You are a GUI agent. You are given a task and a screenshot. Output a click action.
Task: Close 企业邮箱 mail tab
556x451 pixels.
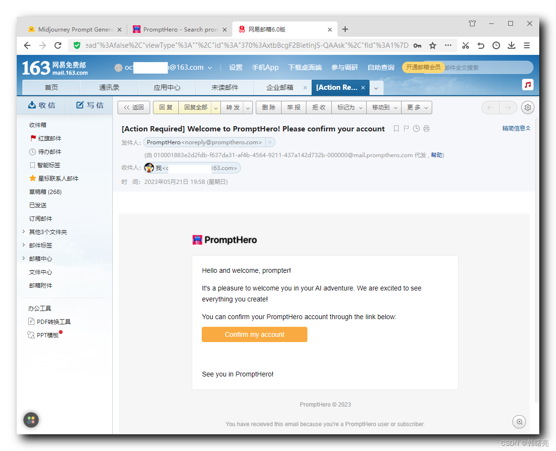pyautogui.click(x=305, y=88)
